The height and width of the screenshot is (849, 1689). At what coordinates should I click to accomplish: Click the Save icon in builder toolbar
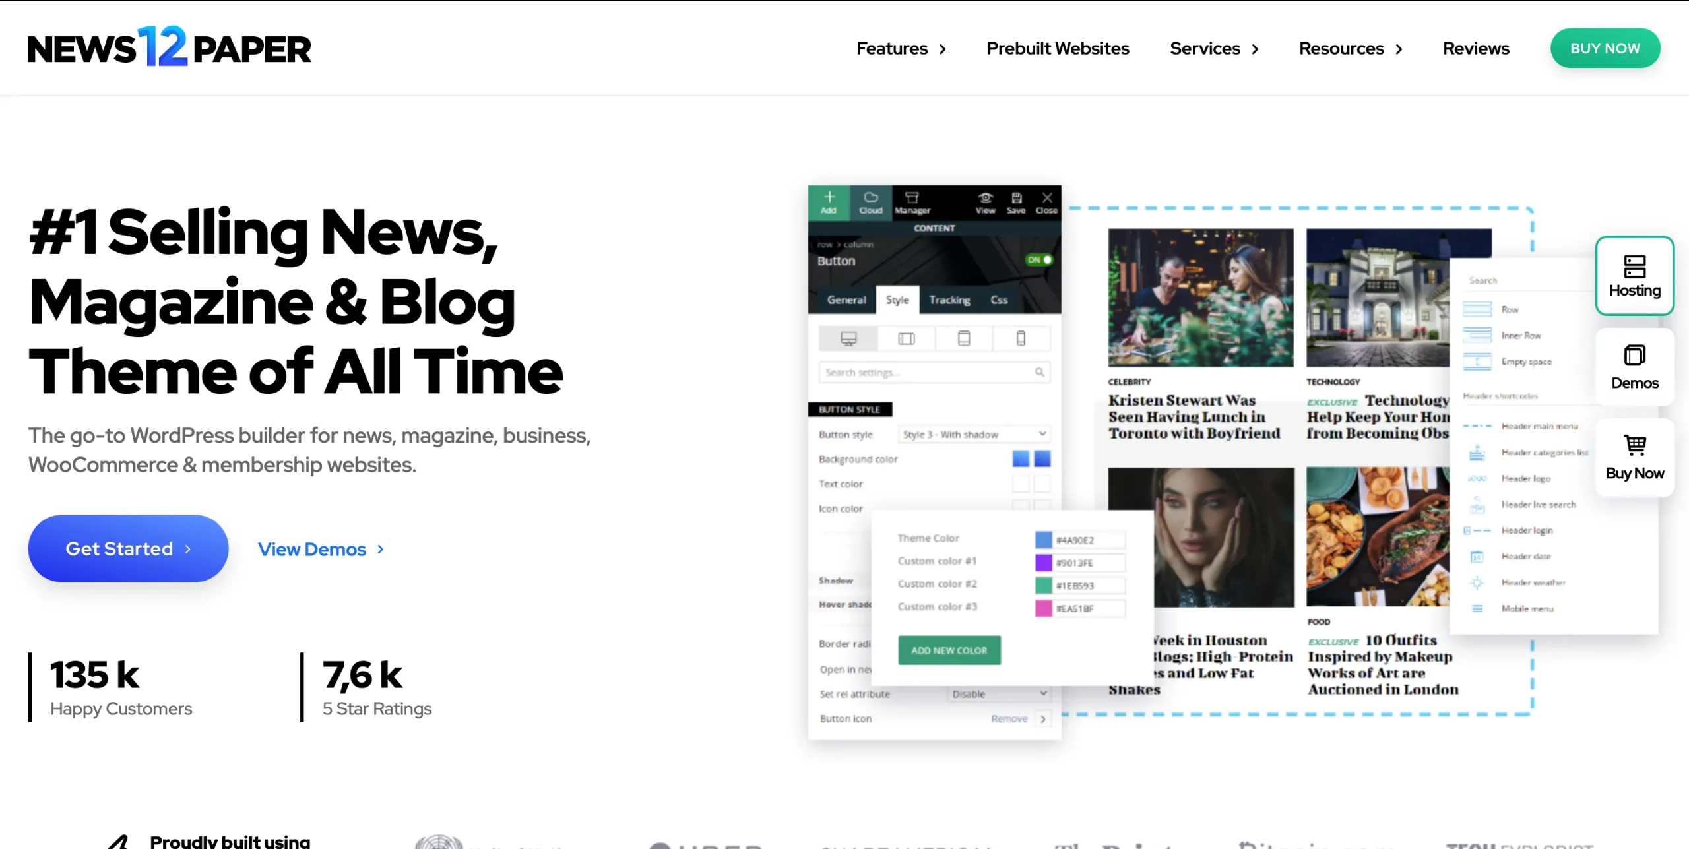tap(1016, 202)
